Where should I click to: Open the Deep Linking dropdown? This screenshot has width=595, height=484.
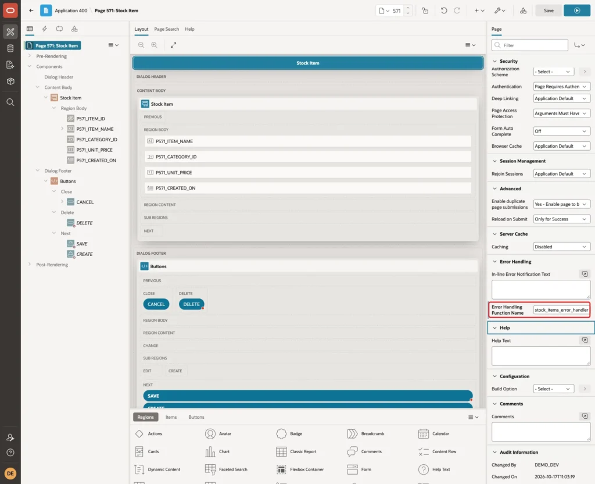(561, 98)
